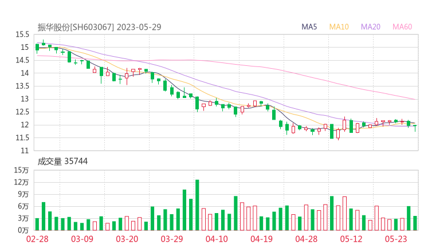424x252 pixels.
Task: Click the 04-10 date axis label
Action: [x=217, y=239]
